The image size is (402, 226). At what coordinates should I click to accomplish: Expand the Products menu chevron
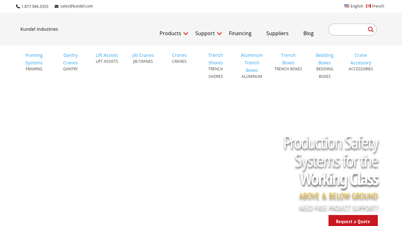click(x=186, y=34)
